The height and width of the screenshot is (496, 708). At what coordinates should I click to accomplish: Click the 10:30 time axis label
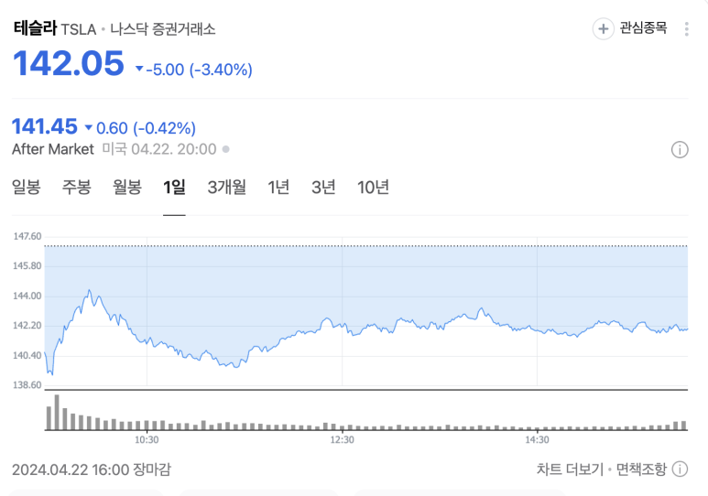click(147, 439)
